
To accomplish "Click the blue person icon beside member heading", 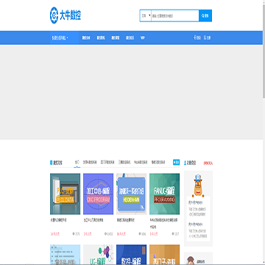I will [x=185, y=163].
